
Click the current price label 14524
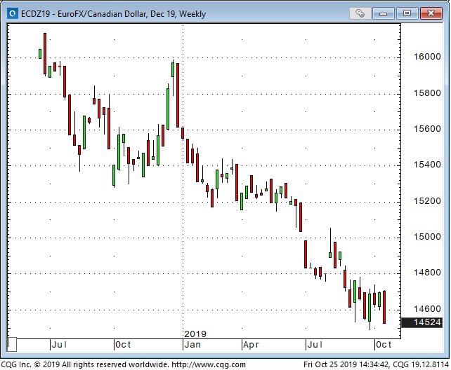pos(421,322)
